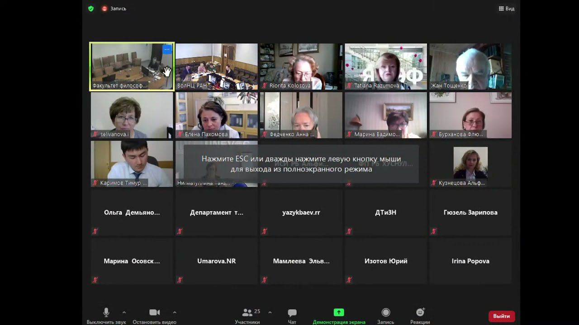Select the ВолНЦ РАН video tile
This screenshot has height=325, width=579.
[217, 66]
